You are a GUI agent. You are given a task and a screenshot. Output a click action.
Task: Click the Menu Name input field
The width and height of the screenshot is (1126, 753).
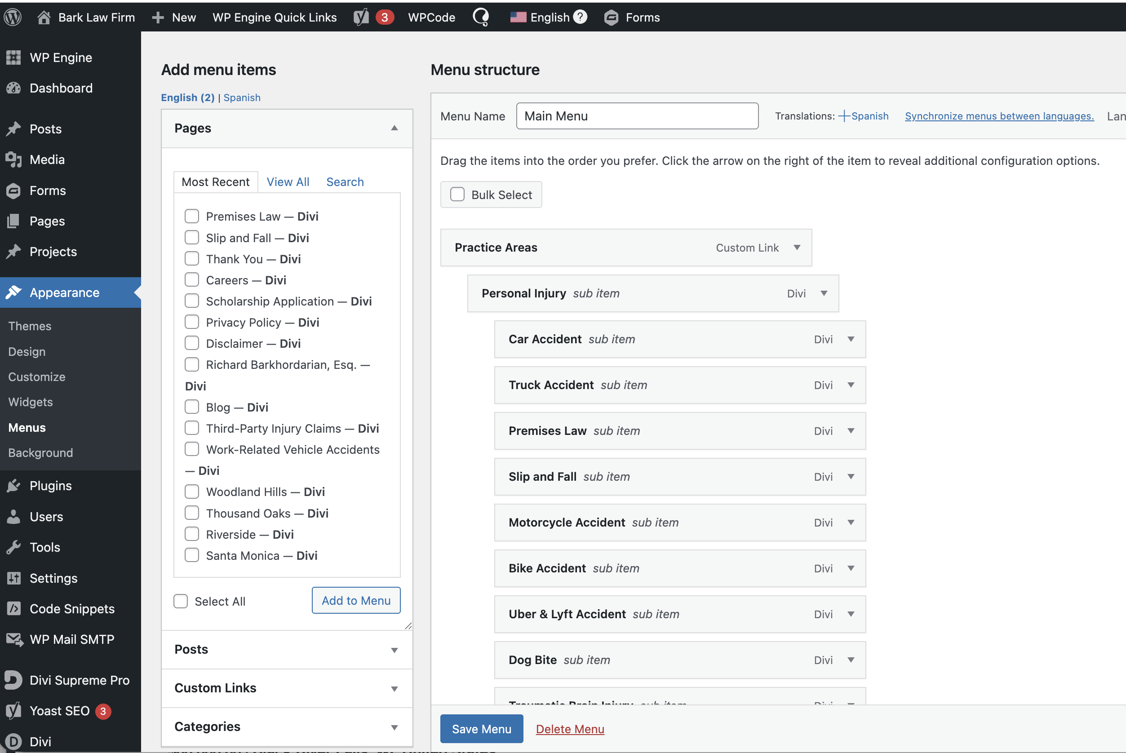[x=637, y=116]
